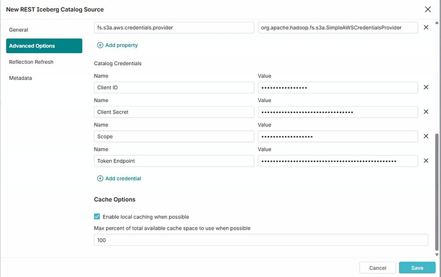Remove the fs.s3a.aws.credentials.provider property row
The height and width of the screenshot is (277, 441).
[x=426, y=27]
